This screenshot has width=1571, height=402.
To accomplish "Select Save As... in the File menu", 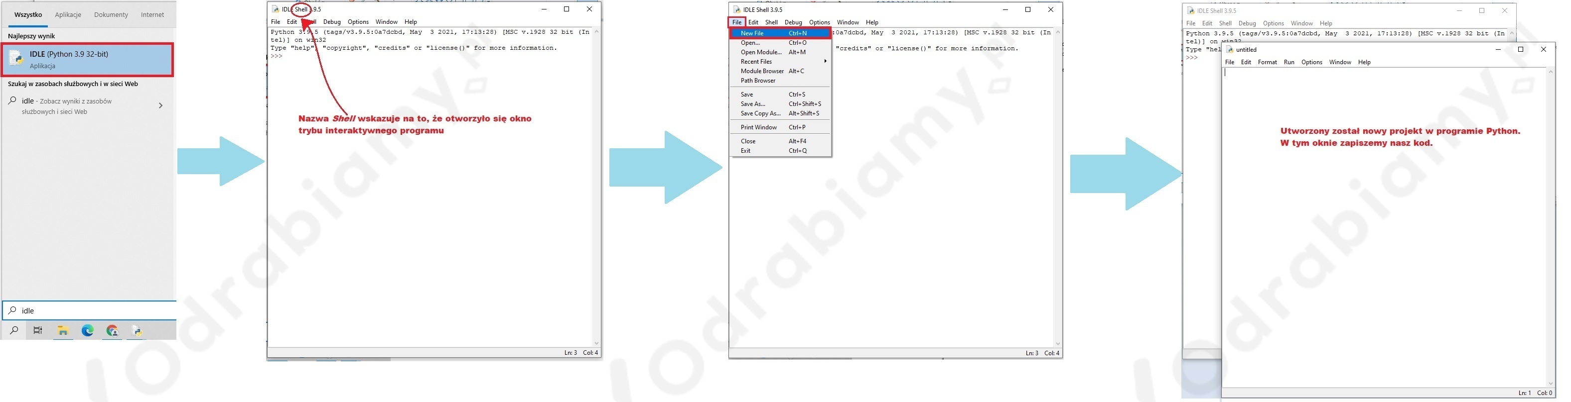I will tap(752, 104).
